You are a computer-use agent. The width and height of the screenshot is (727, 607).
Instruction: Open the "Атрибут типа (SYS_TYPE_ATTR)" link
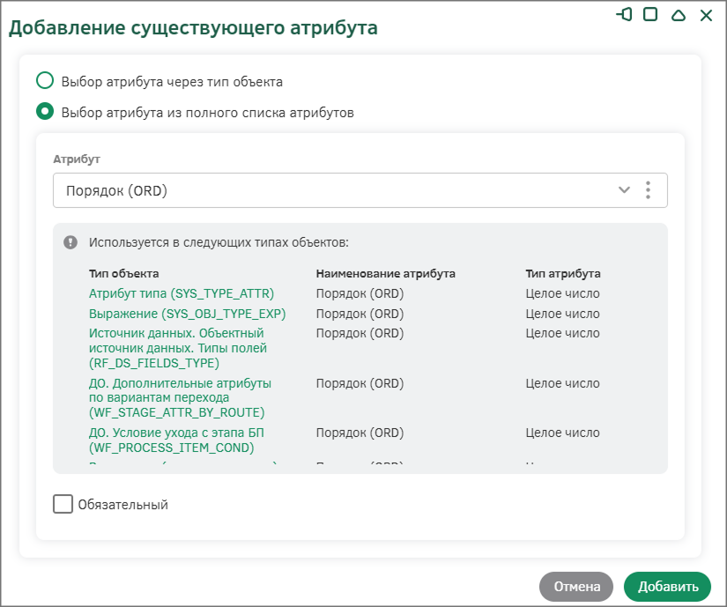182,293
